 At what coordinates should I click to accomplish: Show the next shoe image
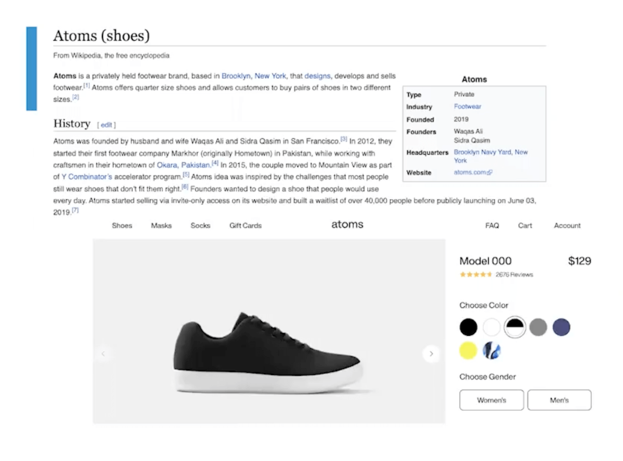point(431,354)
